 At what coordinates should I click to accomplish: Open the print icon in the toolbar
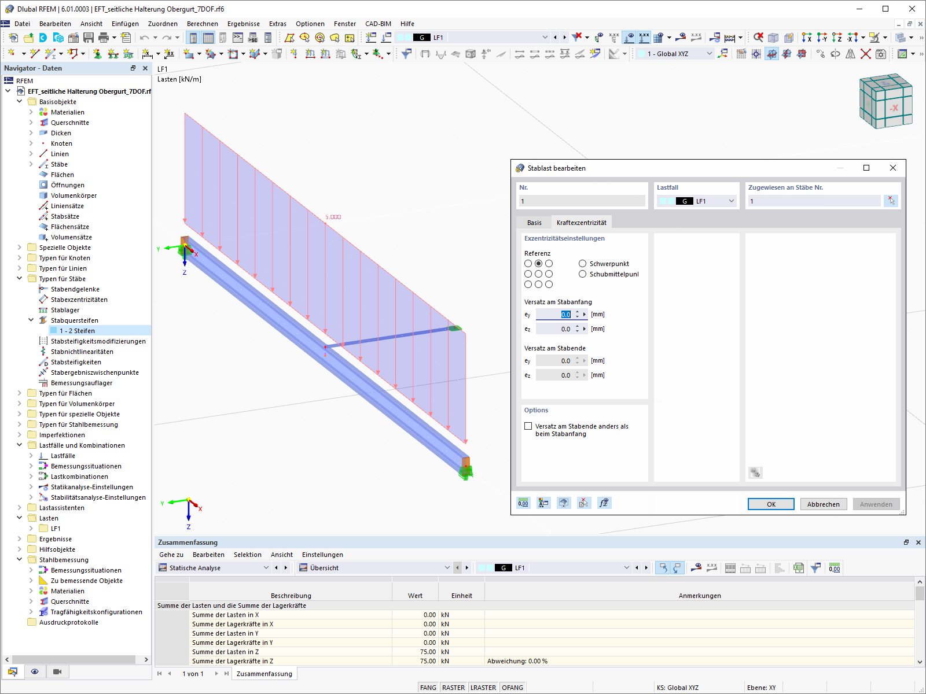point(104,38)
